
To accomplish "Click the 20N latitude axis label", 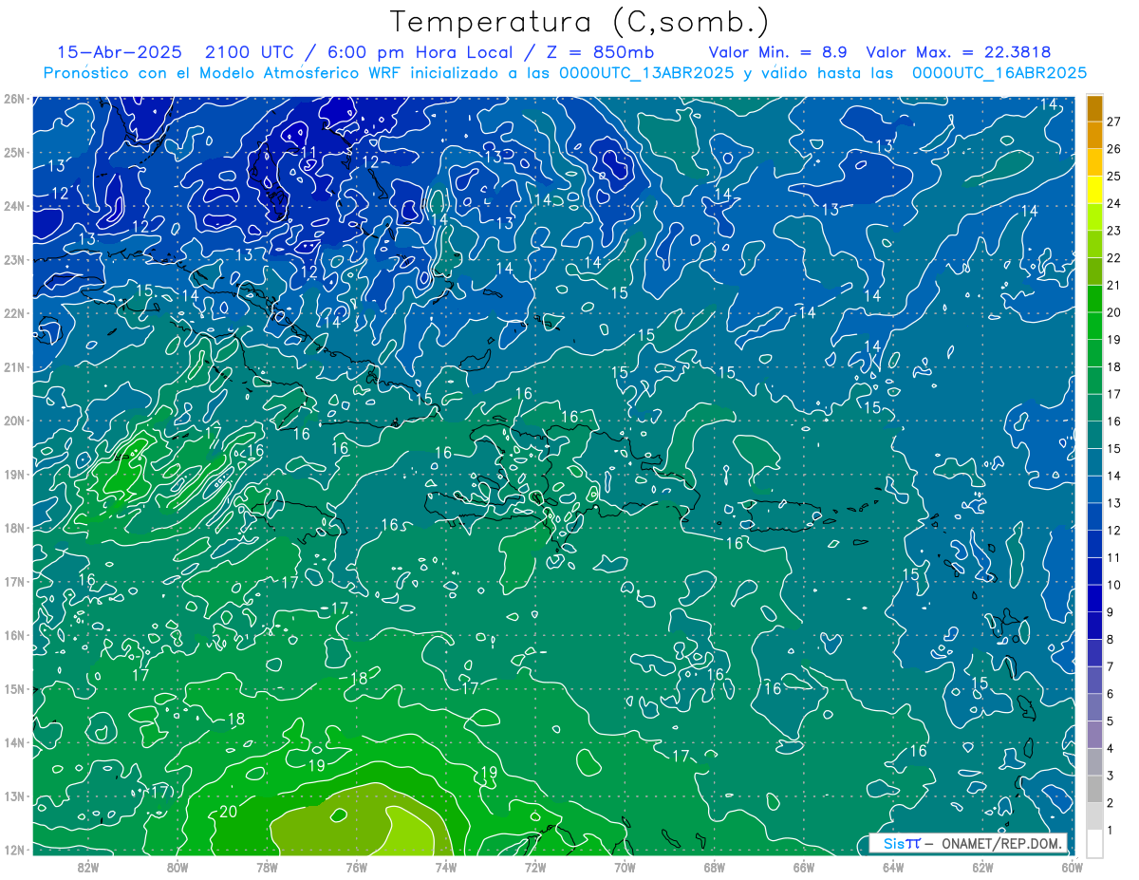I will click(13, 421).
